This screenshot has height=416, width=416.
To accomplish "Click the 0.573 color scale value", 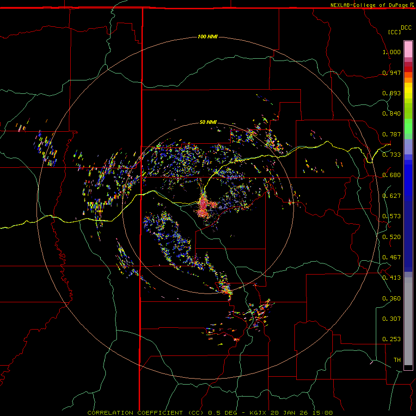I will point(392,216).
